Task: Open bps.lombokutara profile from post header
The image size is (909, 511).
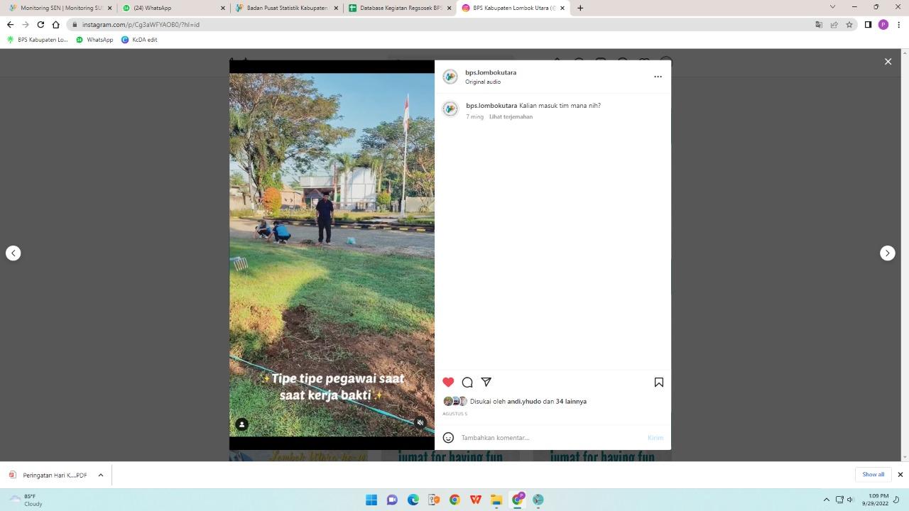Action: point(491,72)
